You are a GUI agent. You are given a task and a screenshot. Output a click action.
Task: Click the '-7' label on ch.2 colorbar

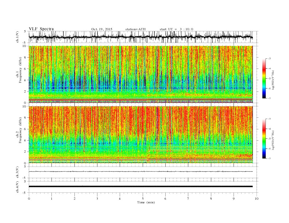click(x=269, y=159)
